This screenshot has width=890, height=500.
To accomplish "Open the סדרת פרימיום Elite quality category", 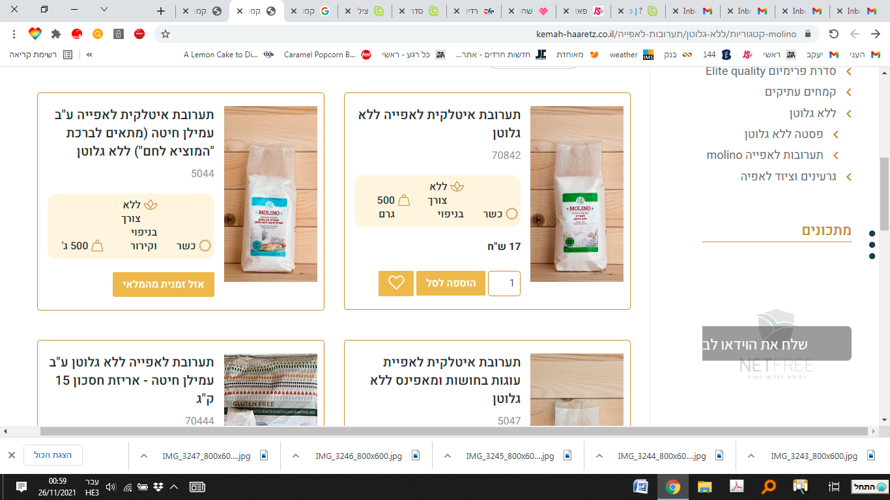I will pyautogui.click(x=771, y=71).
